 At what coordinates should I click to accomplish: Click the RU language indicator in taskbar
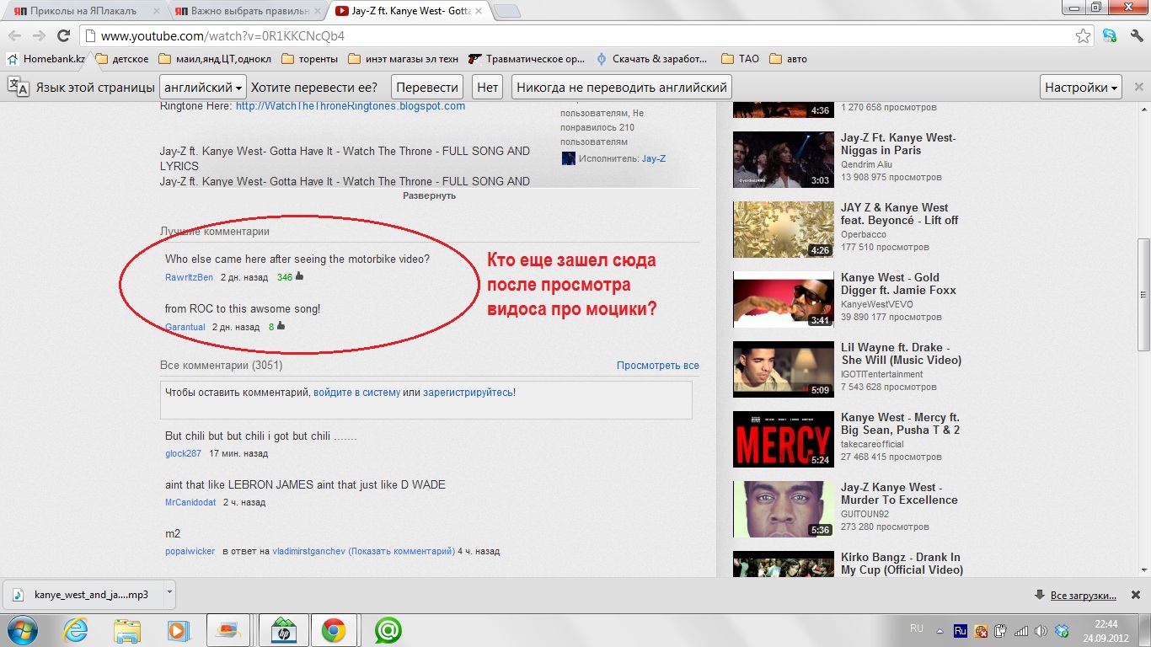click(917, 628)
